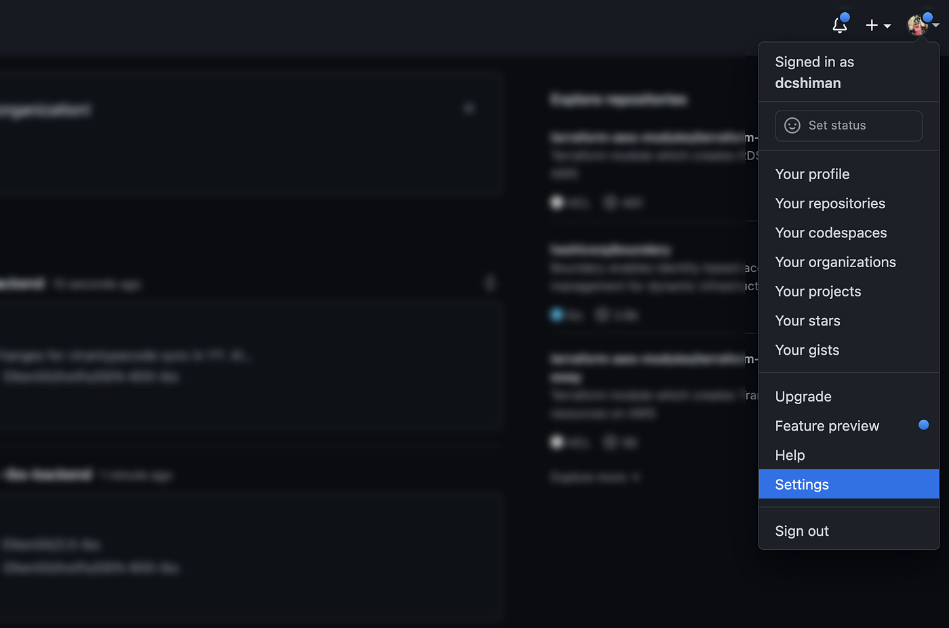Open Feature preview
Image resolution: width=949 pixels, height=628 pixels.
pyautogui.click(x=826, y=426)
